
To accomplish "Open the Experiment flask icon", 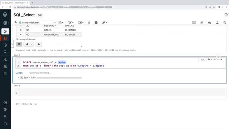I will (217, 23).
